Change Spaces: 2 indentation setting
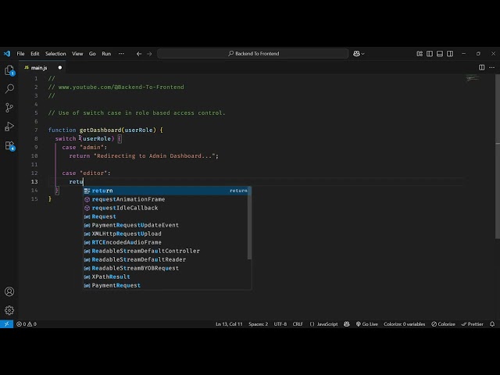Screen dimensions: 500x375 tap(259, 324)
